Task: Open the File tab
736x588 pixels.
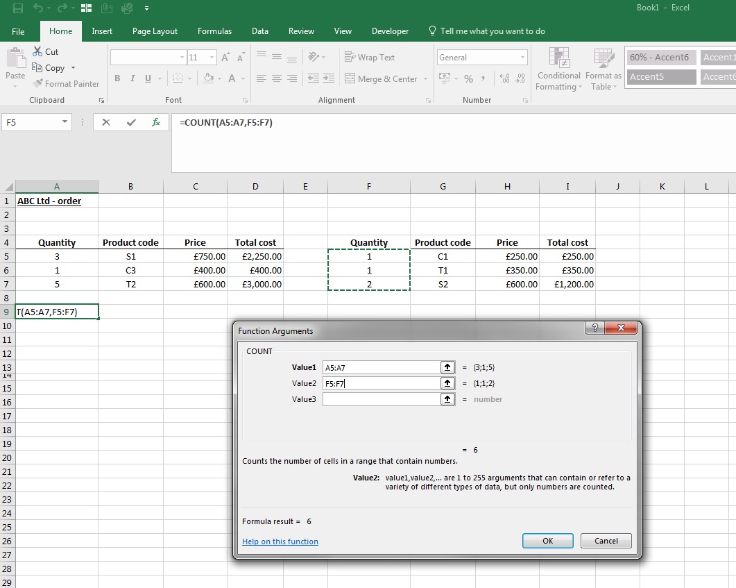Action: 18,31
